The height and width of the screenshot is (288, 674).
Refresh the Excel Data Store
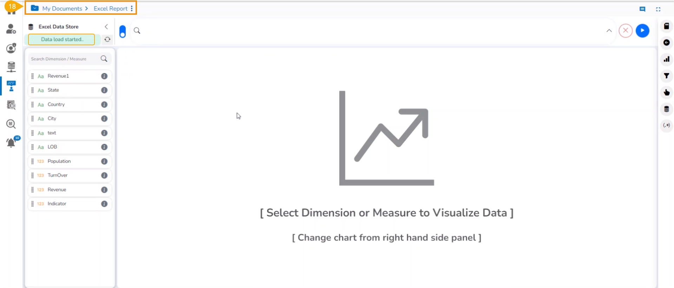(107, 39)
